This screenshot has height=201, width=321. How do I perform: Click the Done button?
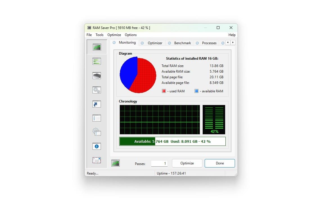220,163
